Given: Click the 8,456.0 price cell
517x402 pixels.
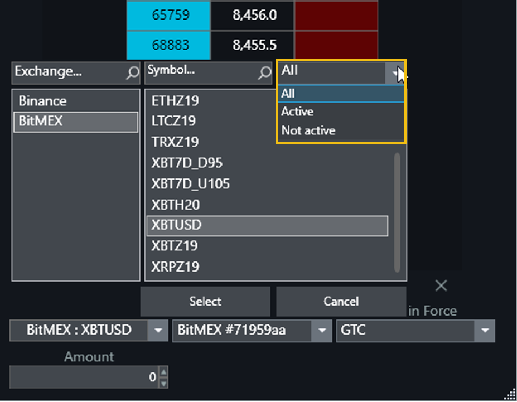Looking at the screenshot, I should pyautogui.click(x=253, y=15).
